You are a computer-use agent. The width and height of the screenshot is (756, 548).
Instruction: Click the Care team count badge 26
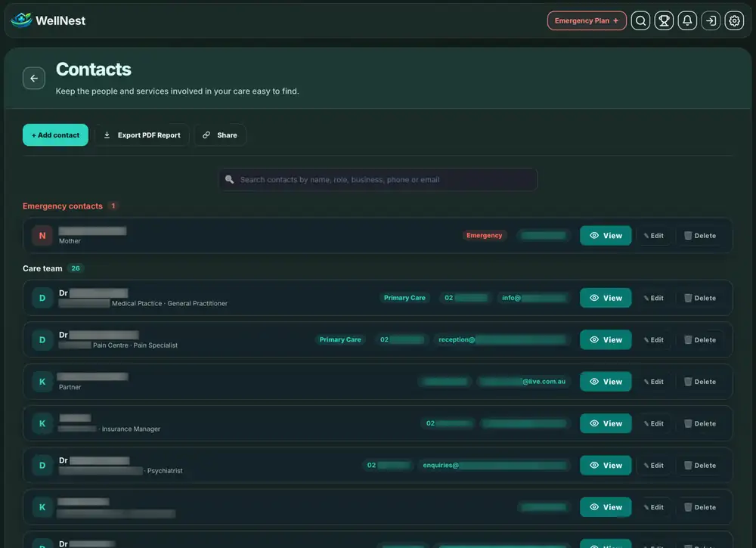click(x=76, y=268)
